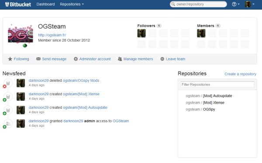Open ogsteam / [Mod] Xtense repository
This screenshot has height=163, width=262.
pyautogui.click(x=205, y=103)
